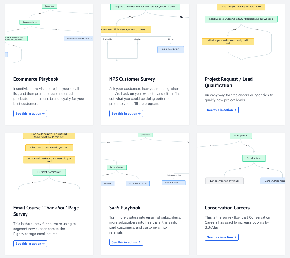Open the SaaS Playbook demo

pos(126,242)
